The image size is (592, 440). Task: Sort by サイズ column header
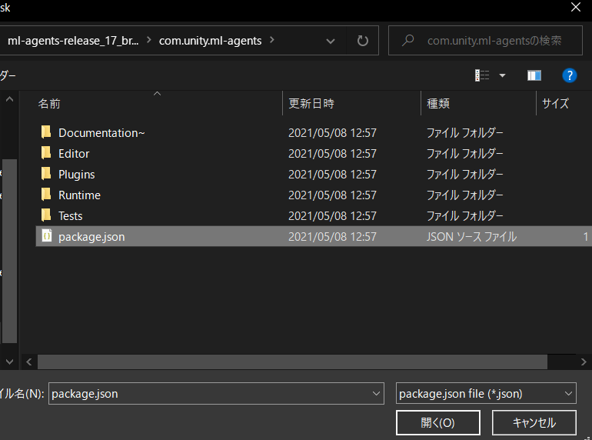tap(555, 104)
